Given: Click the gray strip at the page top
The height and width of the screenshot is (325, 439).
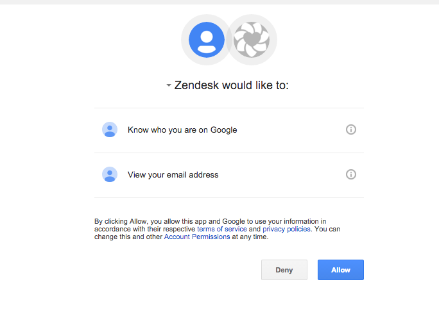Looking at the screenshot, I should (x=219, y=2).
